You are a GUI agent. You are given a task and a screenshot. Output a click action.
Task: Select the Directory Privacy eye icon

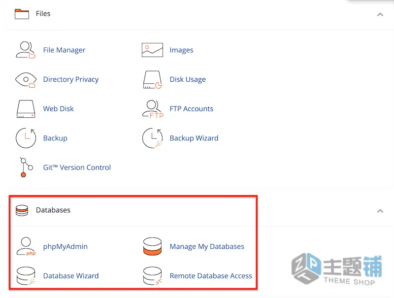coord(26,80)
